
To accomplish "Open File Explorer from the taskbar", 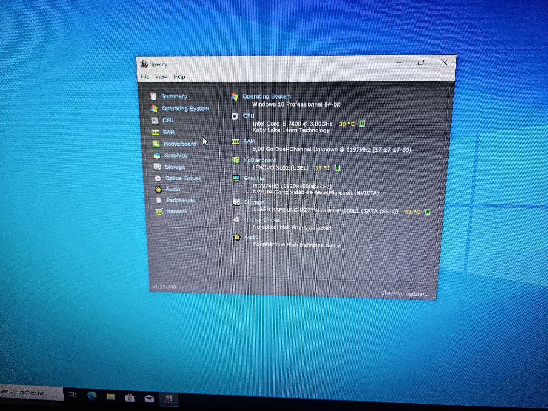I will (x=111, y=396).
